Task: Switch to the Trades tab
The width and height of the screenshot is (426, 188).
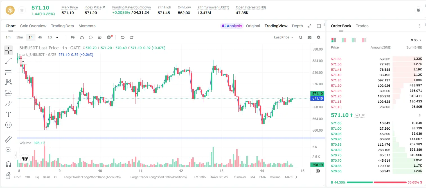Action: (362, 26)
